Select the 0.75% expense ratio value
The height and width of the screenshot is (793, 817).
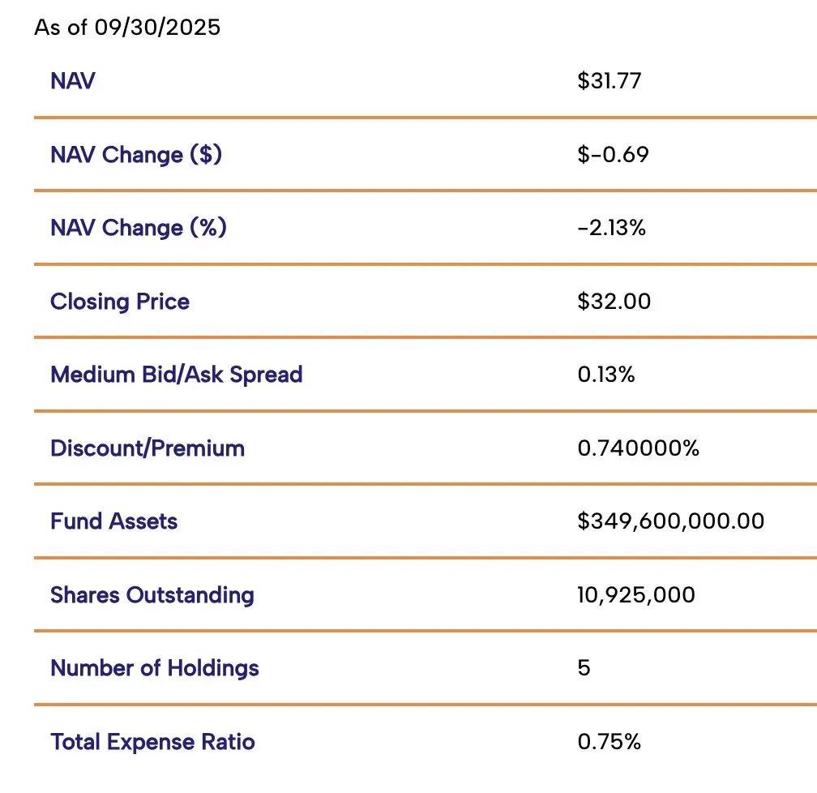[609, 742]
